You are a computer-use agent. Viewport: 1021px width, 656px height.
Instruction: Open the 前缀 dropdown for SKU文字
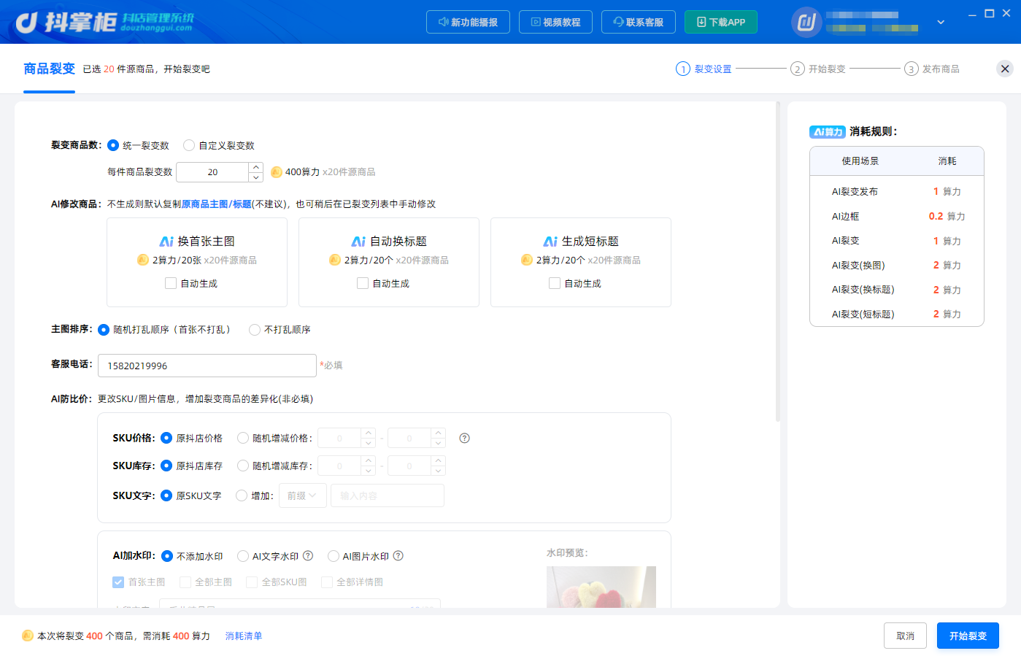click(x=302, y=495)
